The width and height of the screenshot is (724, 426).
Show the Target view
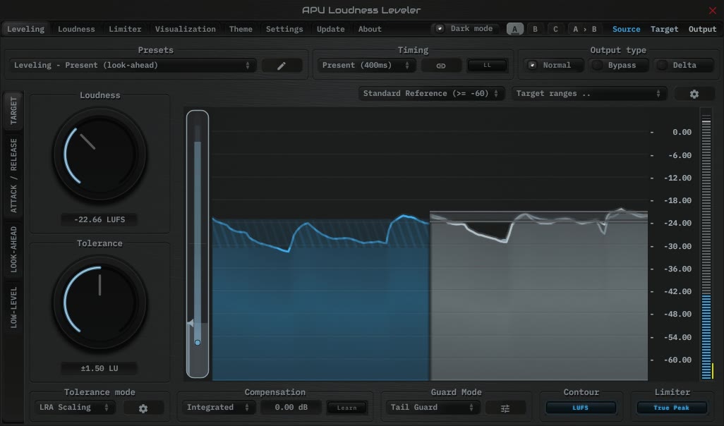[665, 29]
